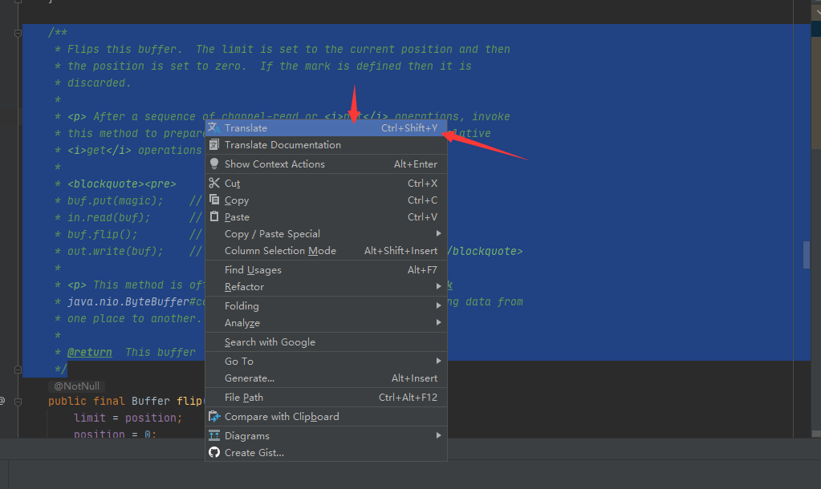821x489 pixels.
Task: Open the Folding submenu
Action: pyautogui.click(x=242, y=306)
